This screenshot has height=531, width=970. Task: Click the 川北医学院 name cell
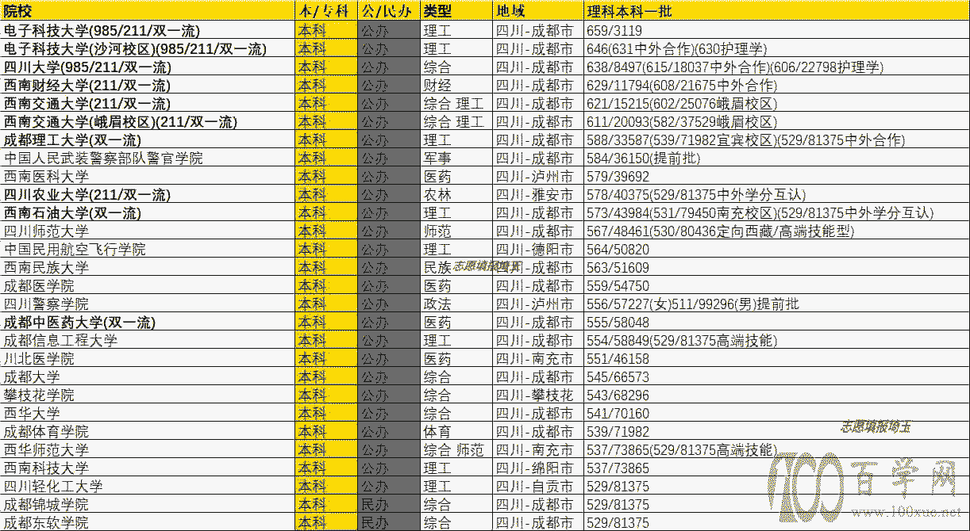tap(148, 359)
